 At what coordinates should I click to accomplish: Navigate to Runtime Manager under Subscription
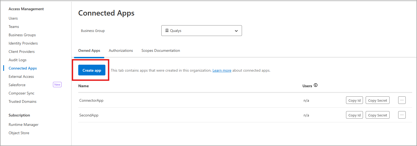point(23,125)
